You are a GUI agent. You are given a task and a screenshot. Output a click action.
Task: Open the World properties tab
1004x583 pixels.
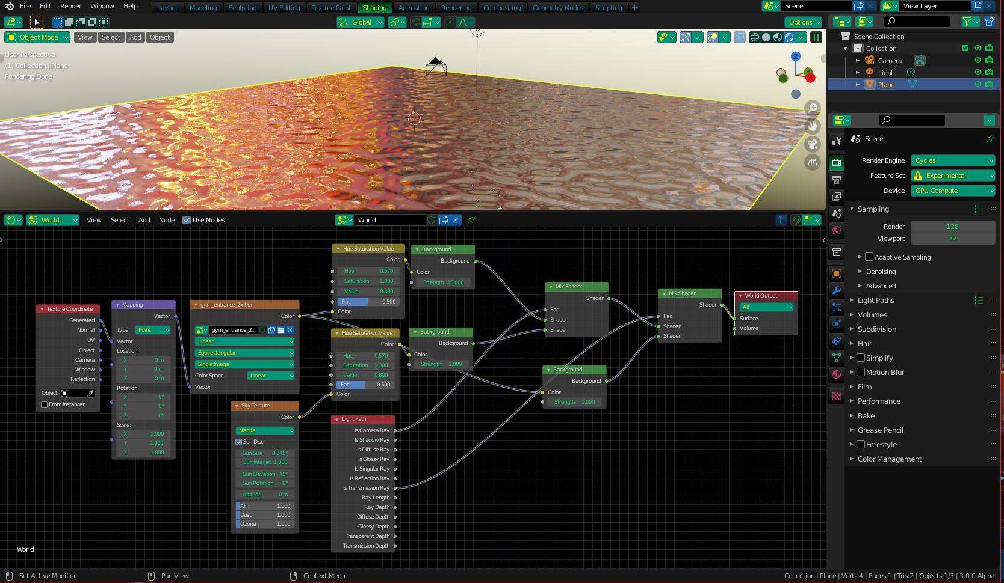(836, 230)
